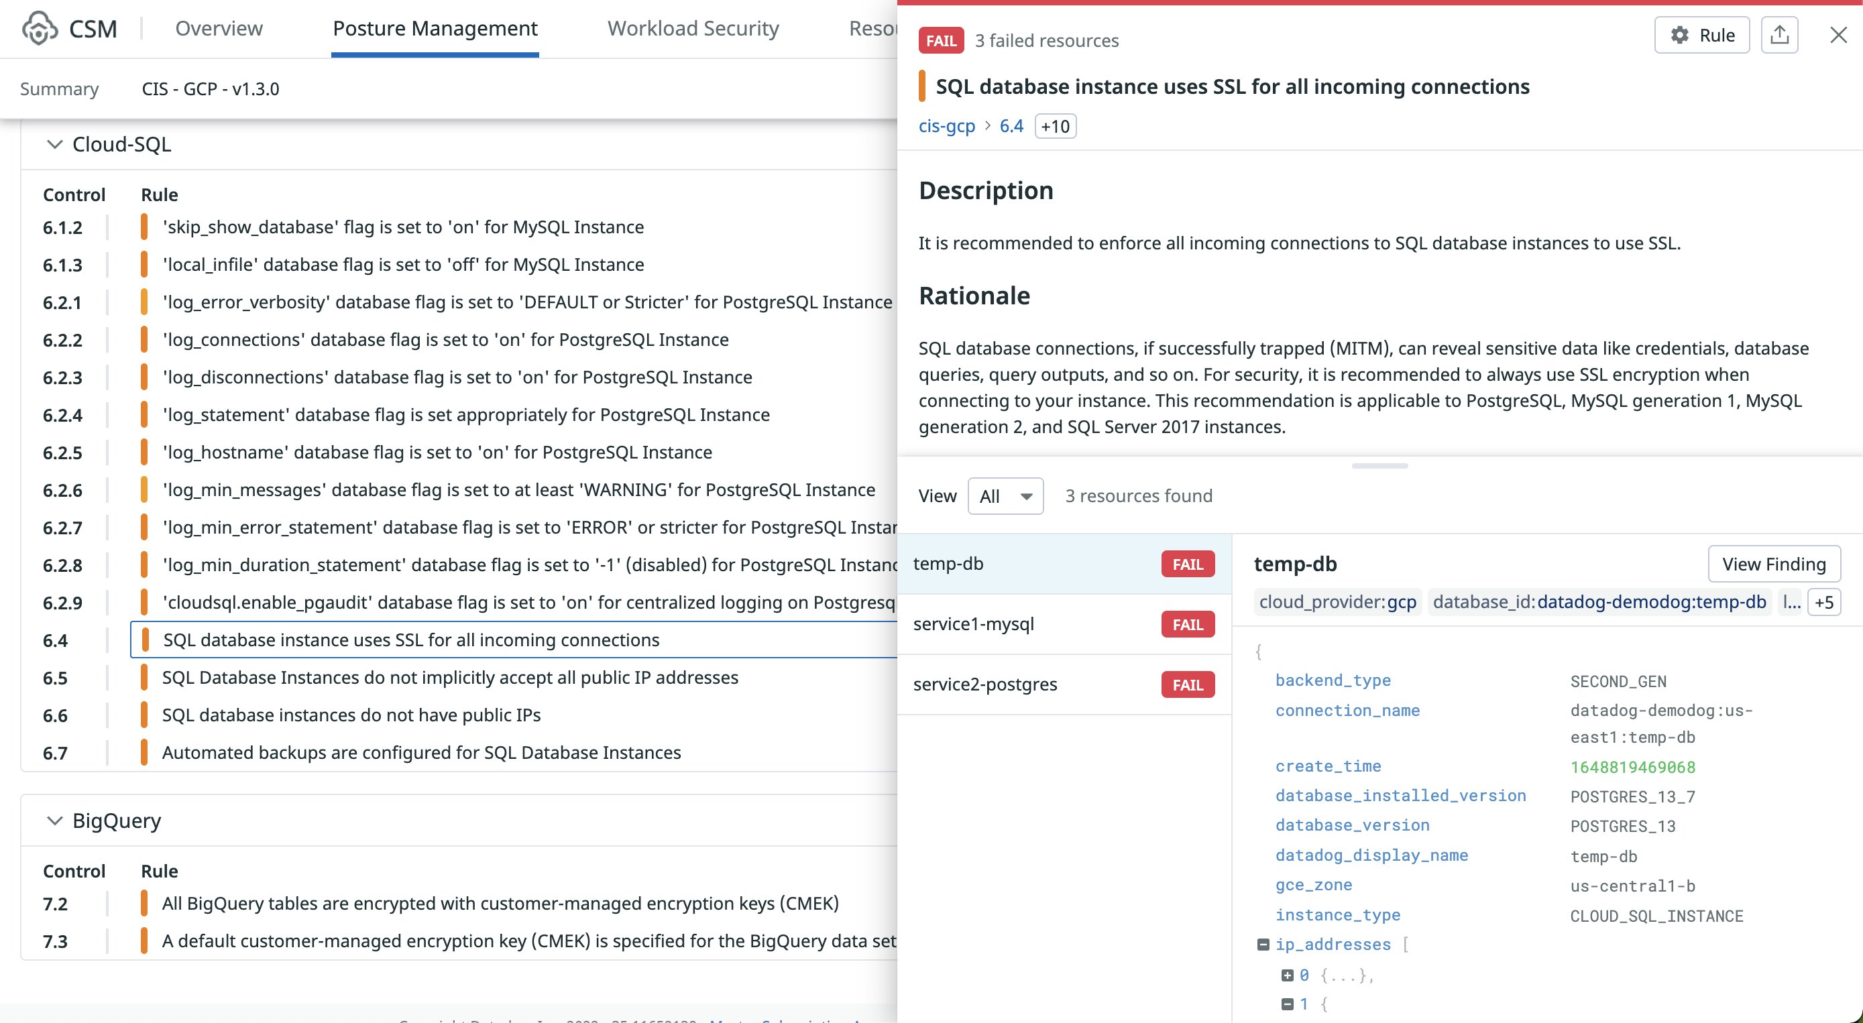Show more frameworks via the +10 badge

tap(1055, 125)
